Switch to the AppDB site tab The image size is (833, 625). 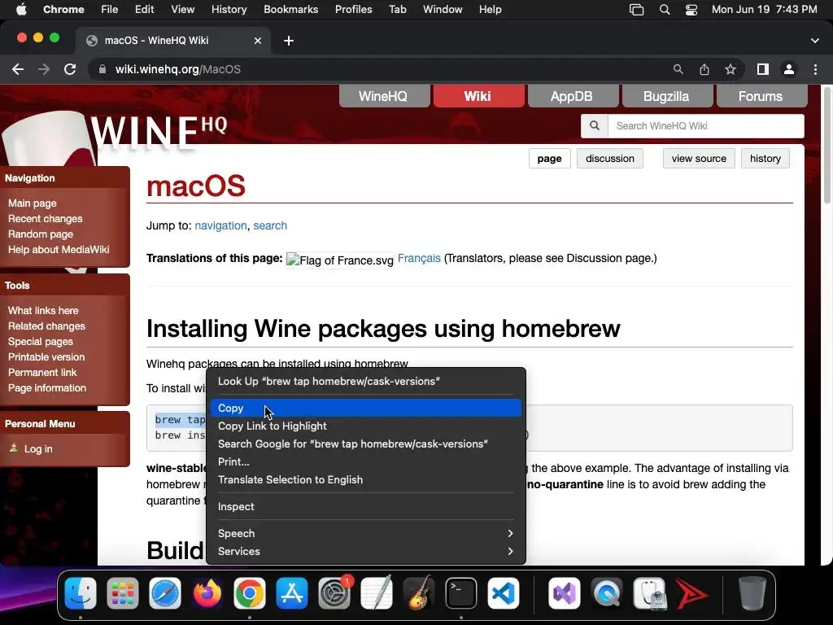[x=572, y=96]
